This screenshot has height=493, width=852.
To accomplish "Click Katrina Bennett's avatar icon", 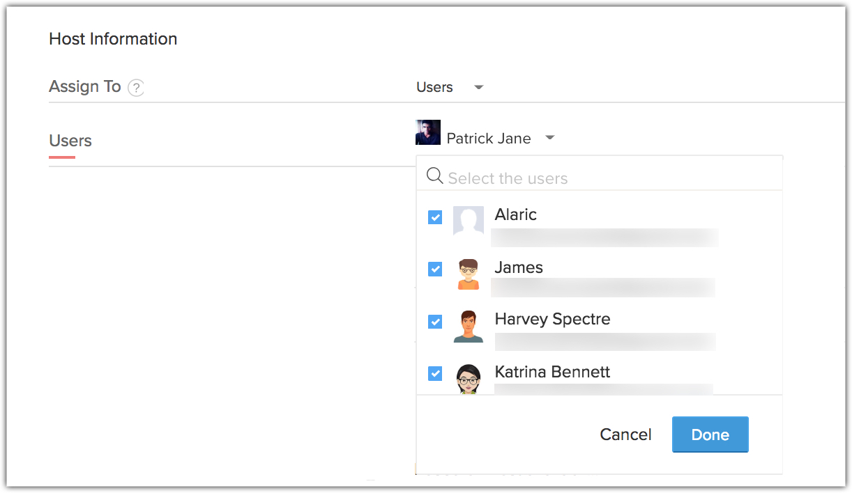I will (469, 379).
